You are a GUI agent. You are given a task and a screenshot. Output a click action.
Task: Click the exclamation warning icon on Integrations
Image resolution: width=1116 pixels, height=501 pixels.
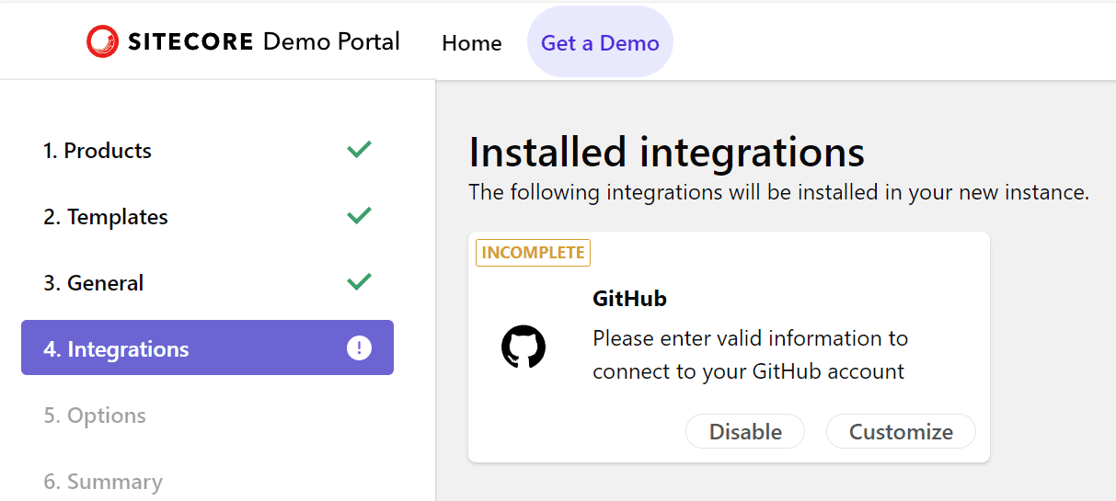click(359, 348)
